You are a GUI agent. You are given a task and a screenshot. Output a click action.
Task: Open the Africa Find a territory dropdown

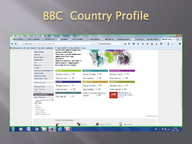(x=63, y=78)
